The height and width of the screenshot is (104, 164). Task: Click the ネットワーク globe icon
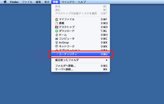coord(57,46)
